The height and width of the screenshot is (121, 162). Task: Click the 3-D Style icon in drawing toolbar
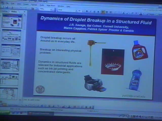click(90, 107)
